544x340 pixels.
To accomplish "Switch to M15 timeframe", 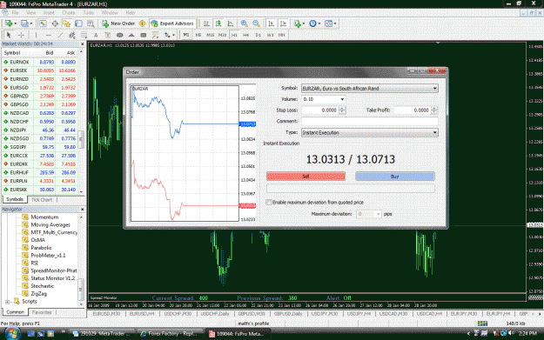I will click(x=211, y=35).
